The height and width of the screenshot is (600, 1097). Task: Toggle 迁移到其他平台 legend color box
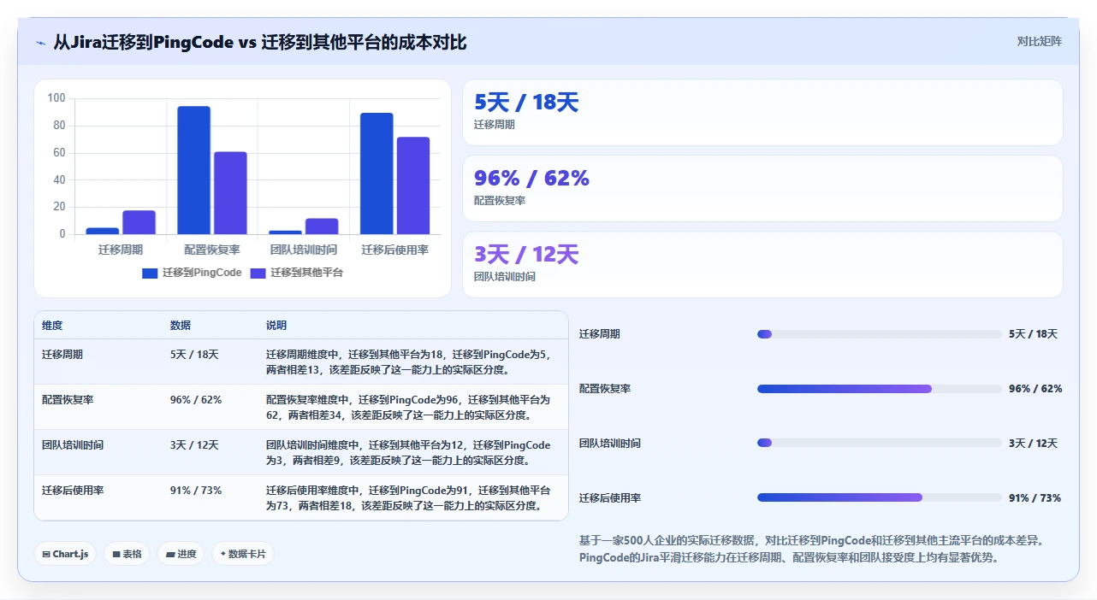point(258,273)
